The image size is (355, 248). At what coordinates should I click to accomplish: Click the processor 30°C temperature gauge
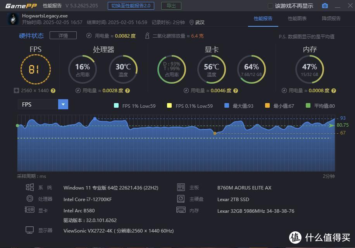(x=123, y=69)
